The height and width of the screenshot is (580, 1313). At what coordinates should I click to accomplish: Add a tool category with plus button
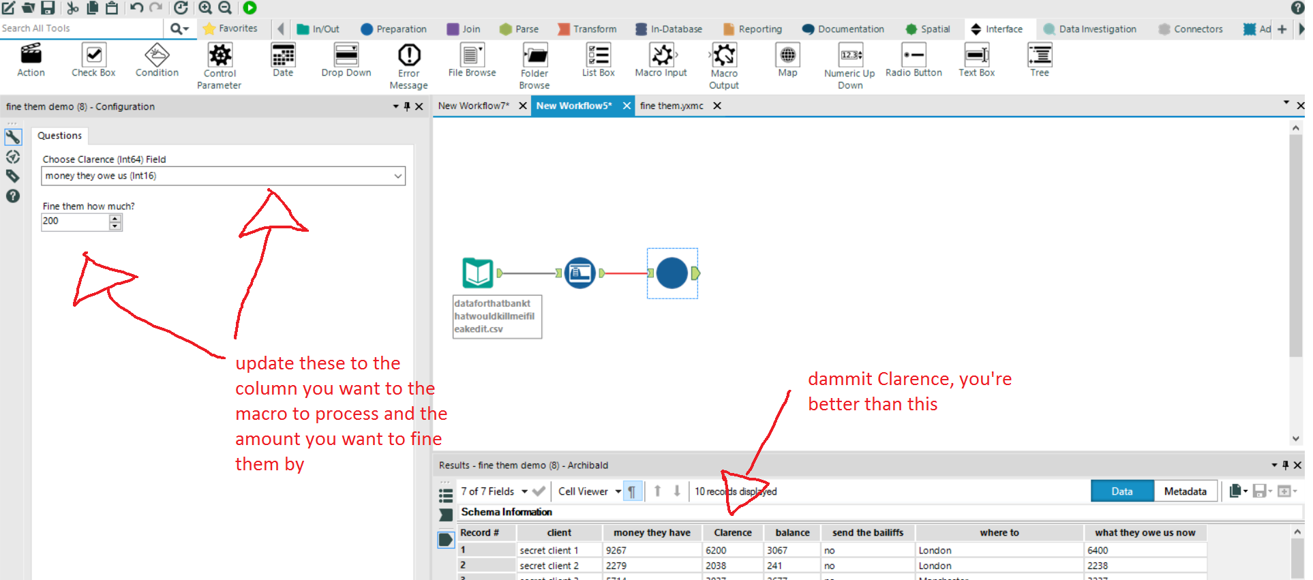1282,29
